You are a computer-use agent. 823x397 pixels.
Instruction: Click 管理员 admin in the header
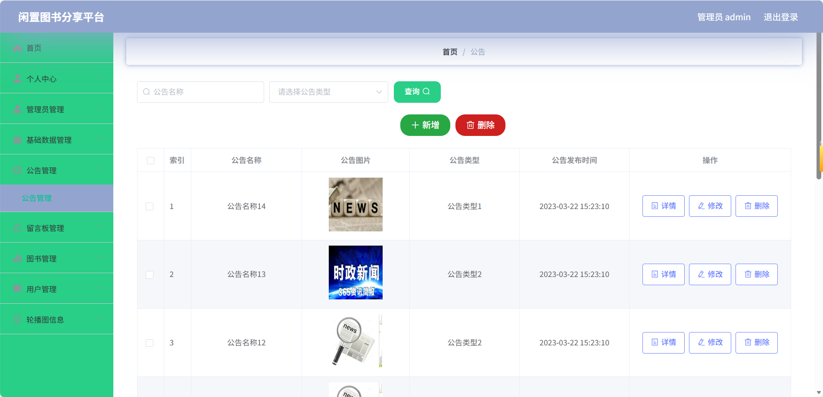724,17
